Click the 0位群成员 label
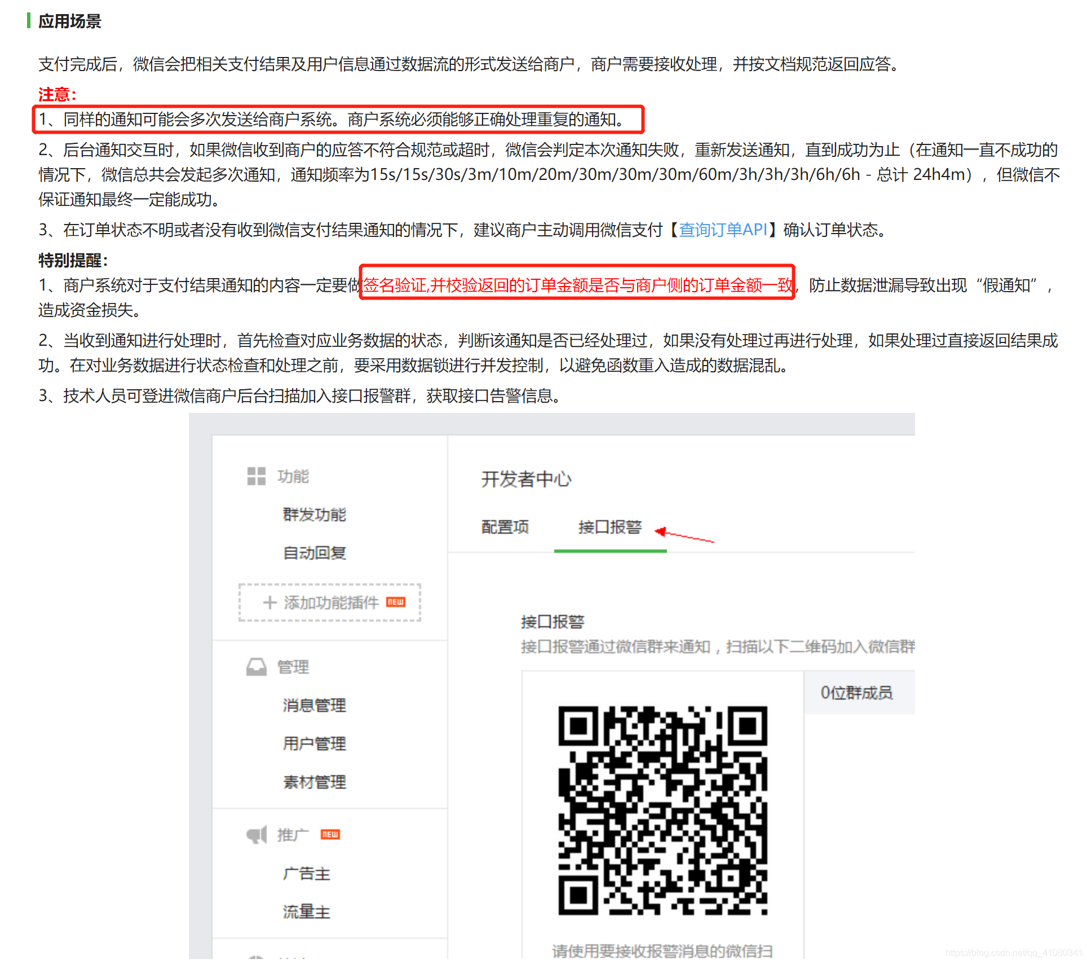Screen dimensions: 1087x963 [856, 692]
